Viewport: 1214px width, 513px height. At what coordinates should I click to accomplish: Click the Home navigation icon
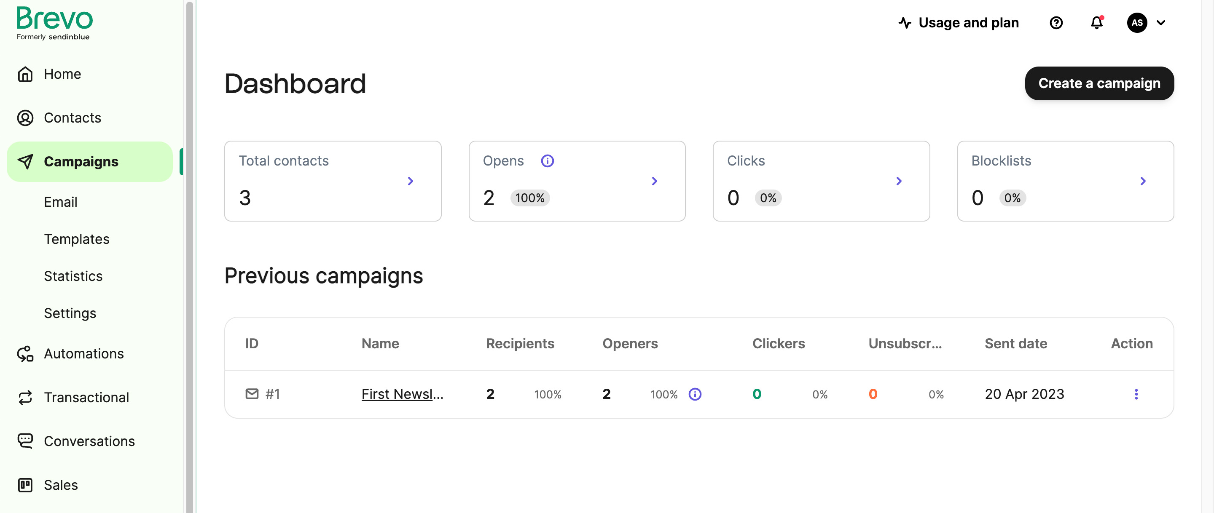(x=26, y=74)
